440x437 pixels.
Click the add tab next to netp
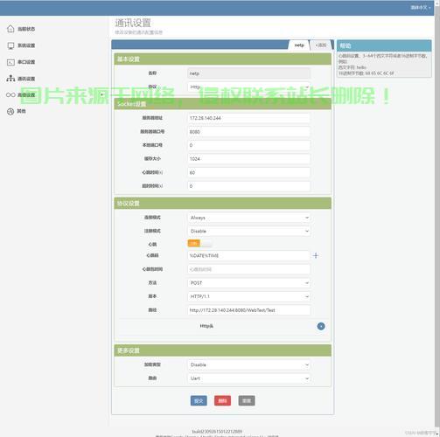[321, 45]
